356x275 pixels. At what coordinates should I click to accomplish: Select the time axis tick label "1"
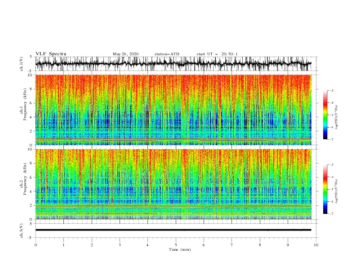[x=63, y=245]
